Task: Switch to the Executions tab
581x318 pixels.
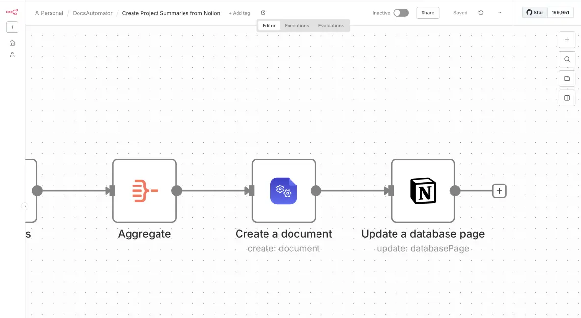Action: pos(296,25)
